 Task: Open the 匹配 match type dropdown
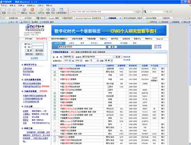click(x=112, y=61)
